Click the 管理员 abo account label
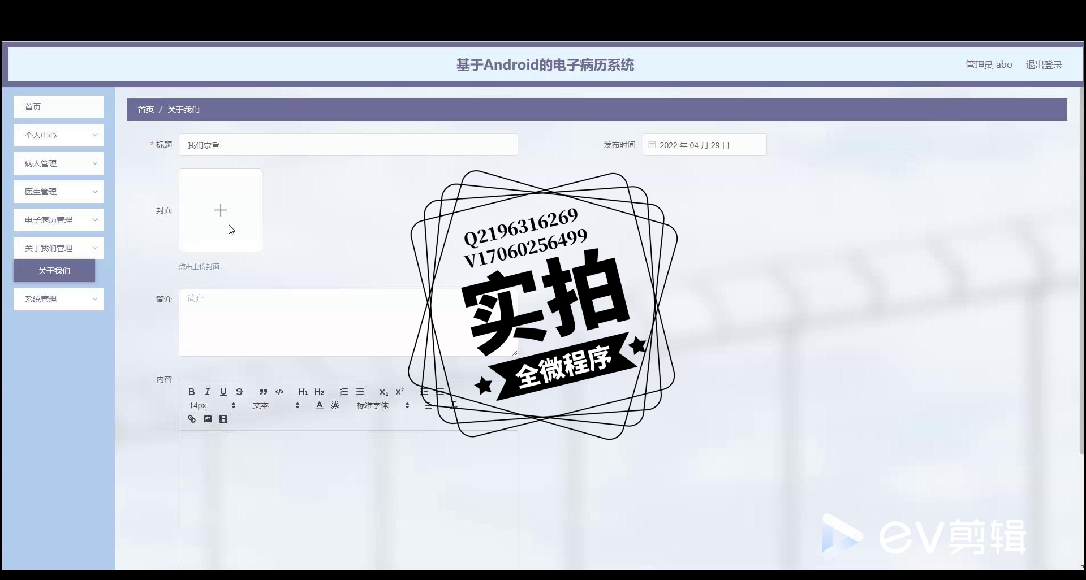The width and height of the screenshot is (1086, 580). coord(989,65)
